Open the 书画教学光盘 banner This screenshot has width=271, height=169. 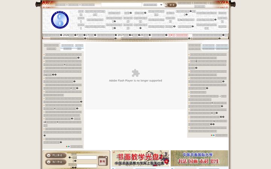[x=140, y=158]
